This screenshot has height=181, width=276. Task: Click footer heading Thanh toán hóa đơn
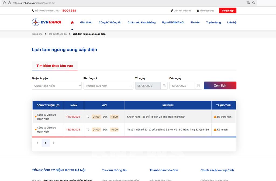tap(164, 170)
